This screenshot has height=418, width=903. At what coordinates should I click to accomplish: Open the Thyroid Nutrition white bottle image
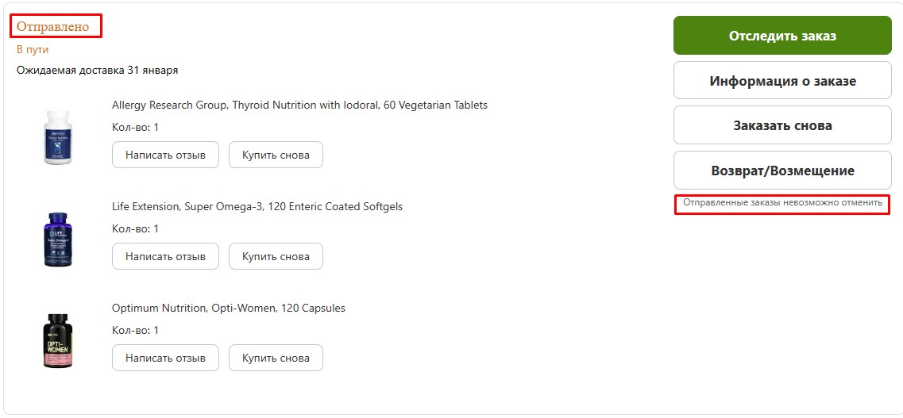coord(58,137)
